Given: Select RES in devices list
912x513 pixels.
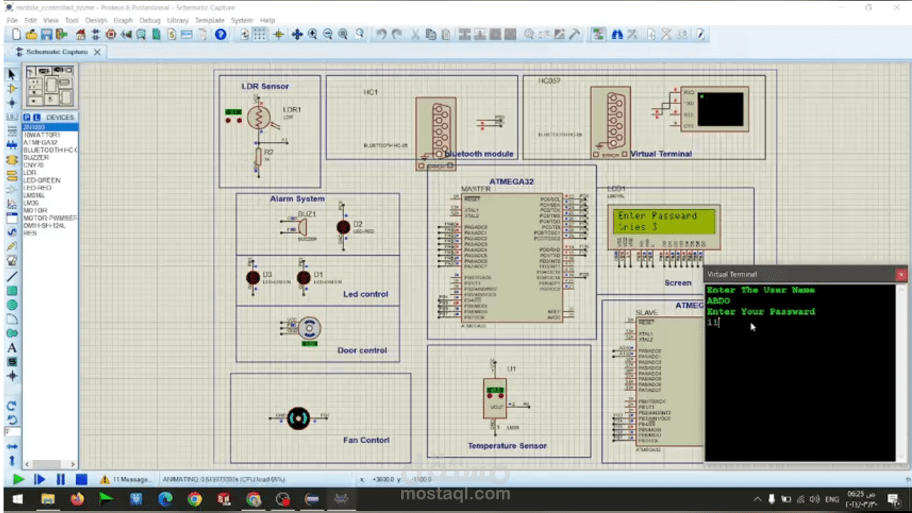Looking at the screenshot, I should pyautogui.click(x=30, y=232).
